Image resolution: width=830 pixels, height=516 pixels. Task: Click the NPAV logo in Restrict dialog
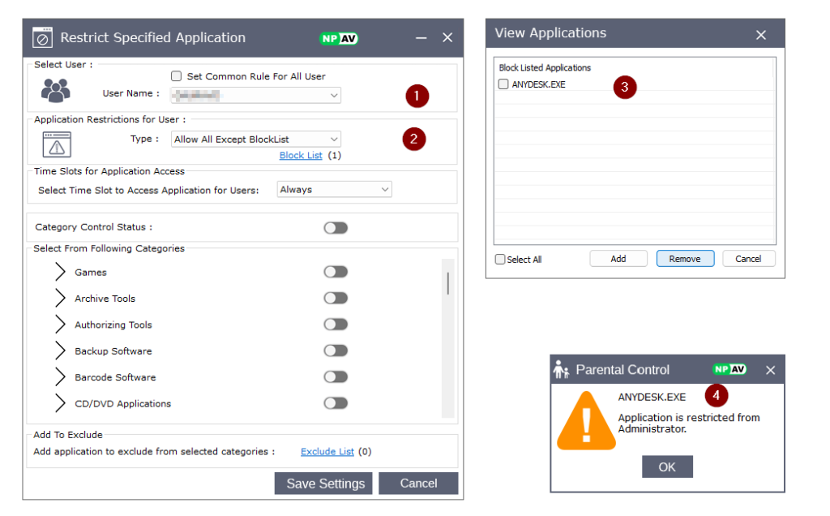(x=338, y=38)
